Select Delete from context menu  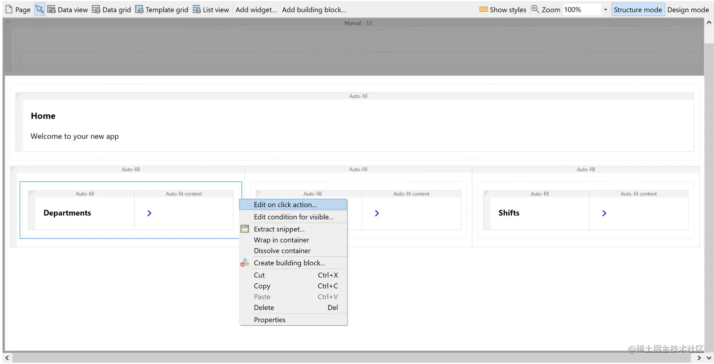click(x=293, y=308)
